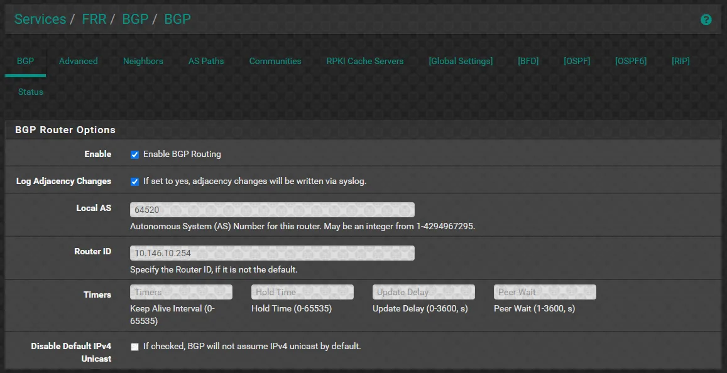Screen dimensions: 727x373
Task: Focus the Router ID field 10.146.10.254
Action: (x=272, y=253)
